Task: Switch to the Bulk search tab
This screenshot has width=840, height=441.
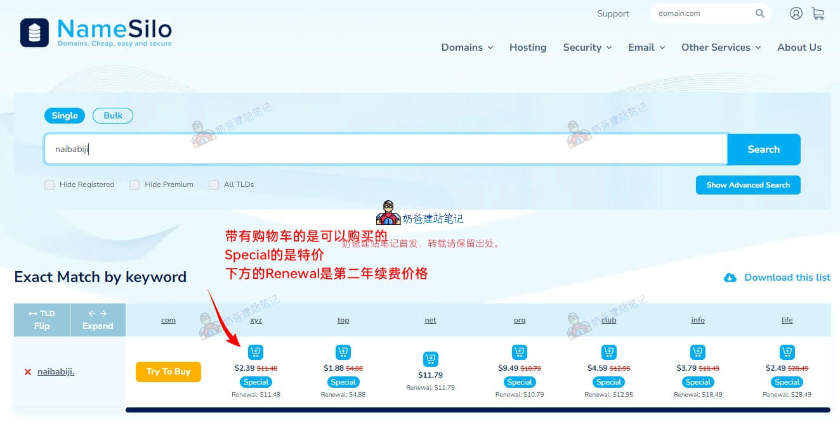Action: [x=113, y=115]
